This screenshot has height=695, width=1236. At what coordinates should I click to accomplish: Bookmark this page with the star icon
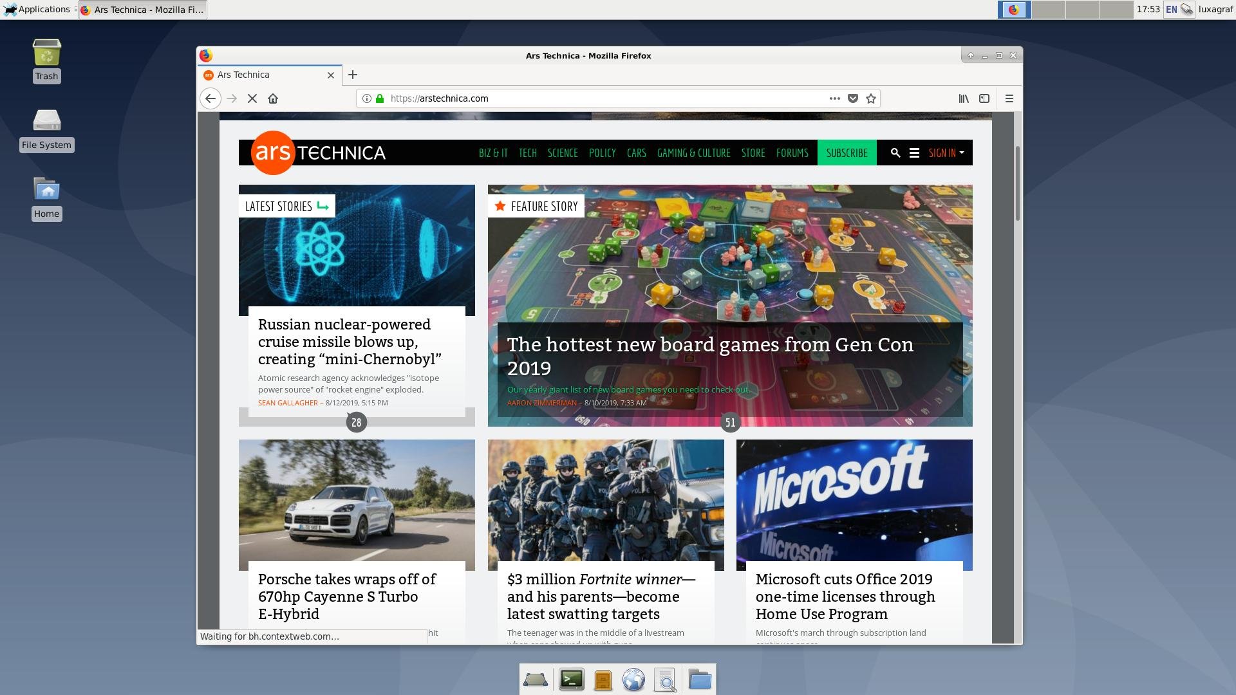point(871,98)
